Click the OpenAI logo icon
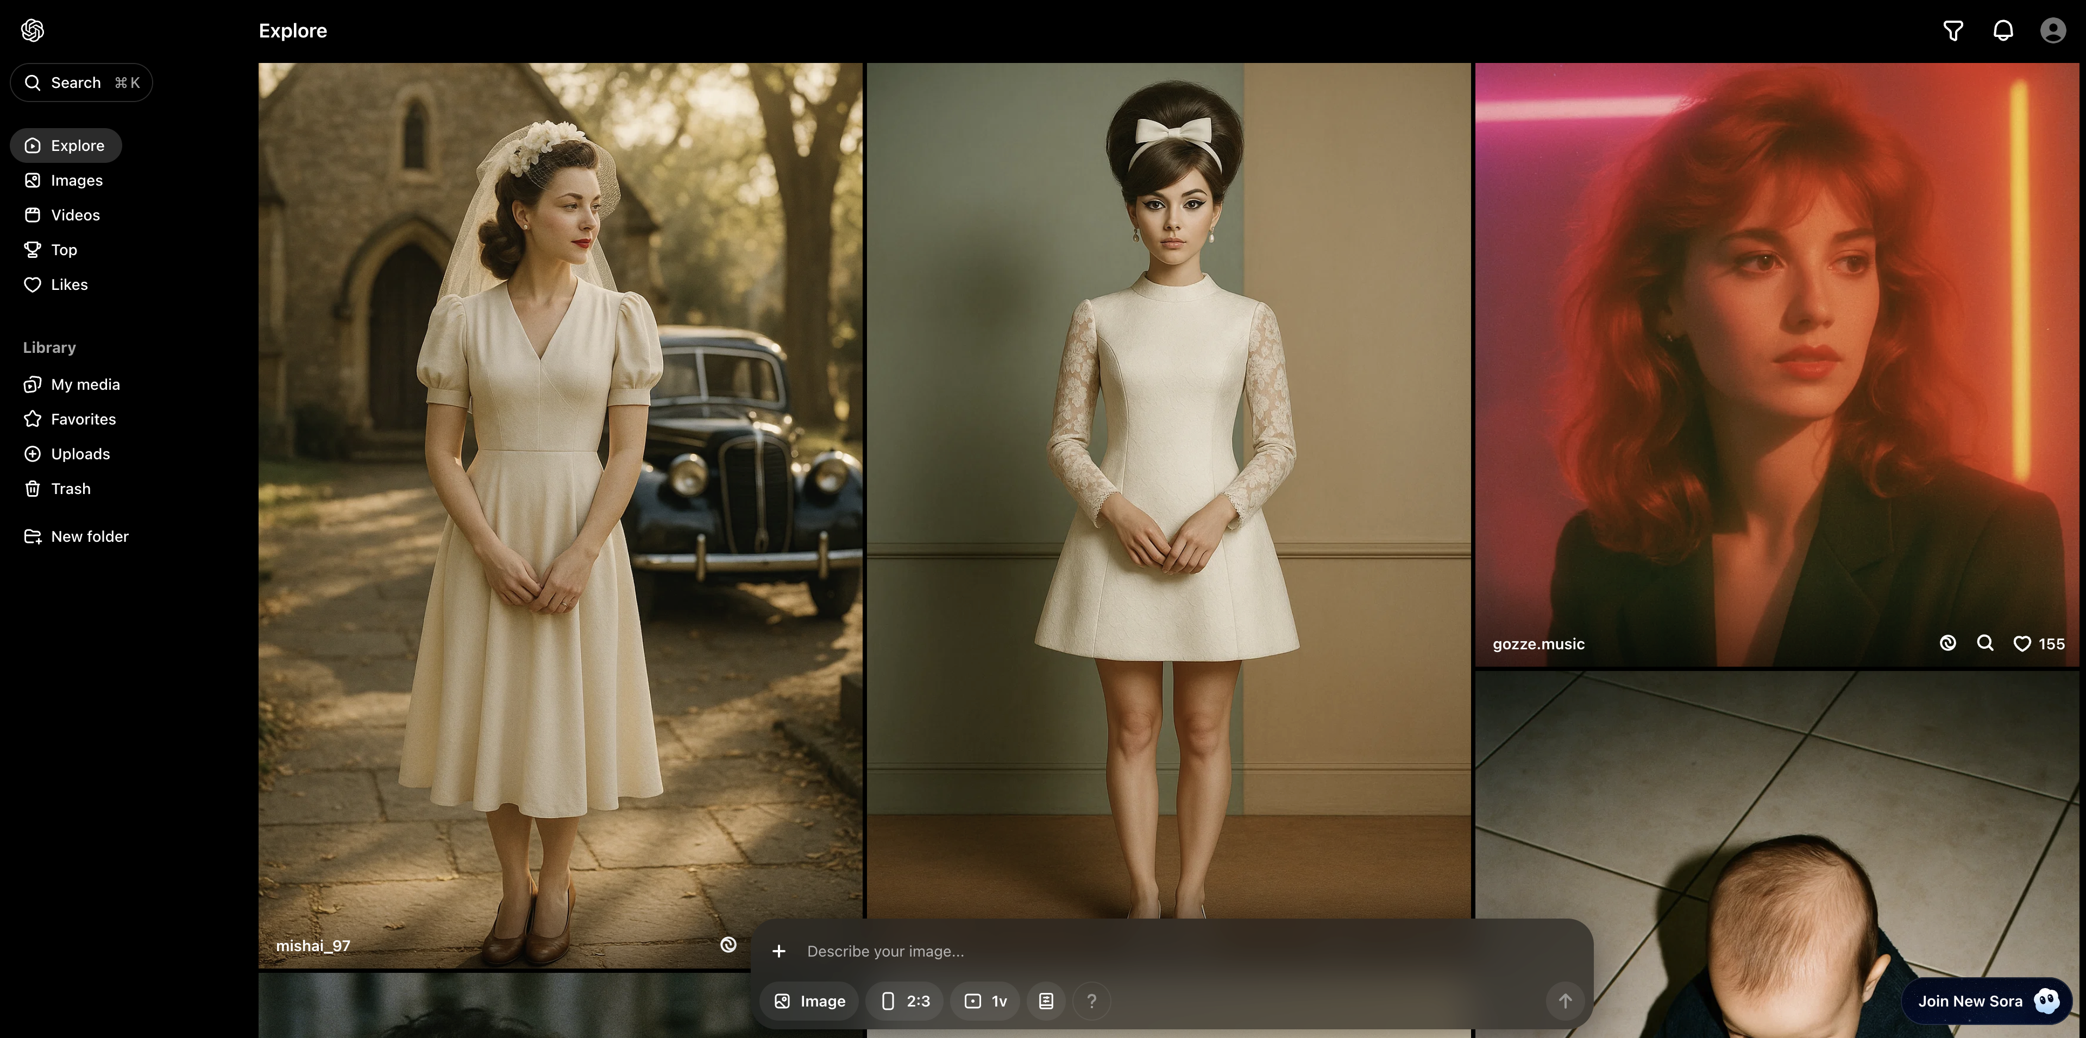Image resolution: width=2086 pixels, height=1038 pixels. pos(33,31)
